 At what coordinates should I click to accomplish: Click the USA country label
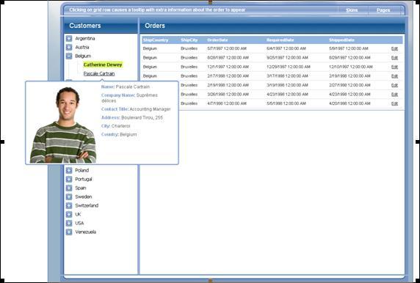(79, 224)
